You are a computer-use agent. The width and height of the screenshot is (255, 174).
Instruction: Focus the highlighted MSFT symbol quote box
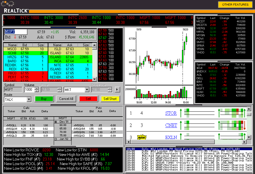click(16, 32)
